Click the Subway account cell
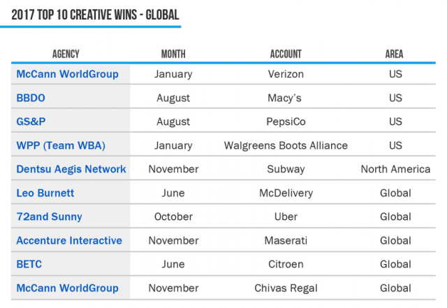Image resolution: width=447 pixels, height=308 pixels. 286,170
